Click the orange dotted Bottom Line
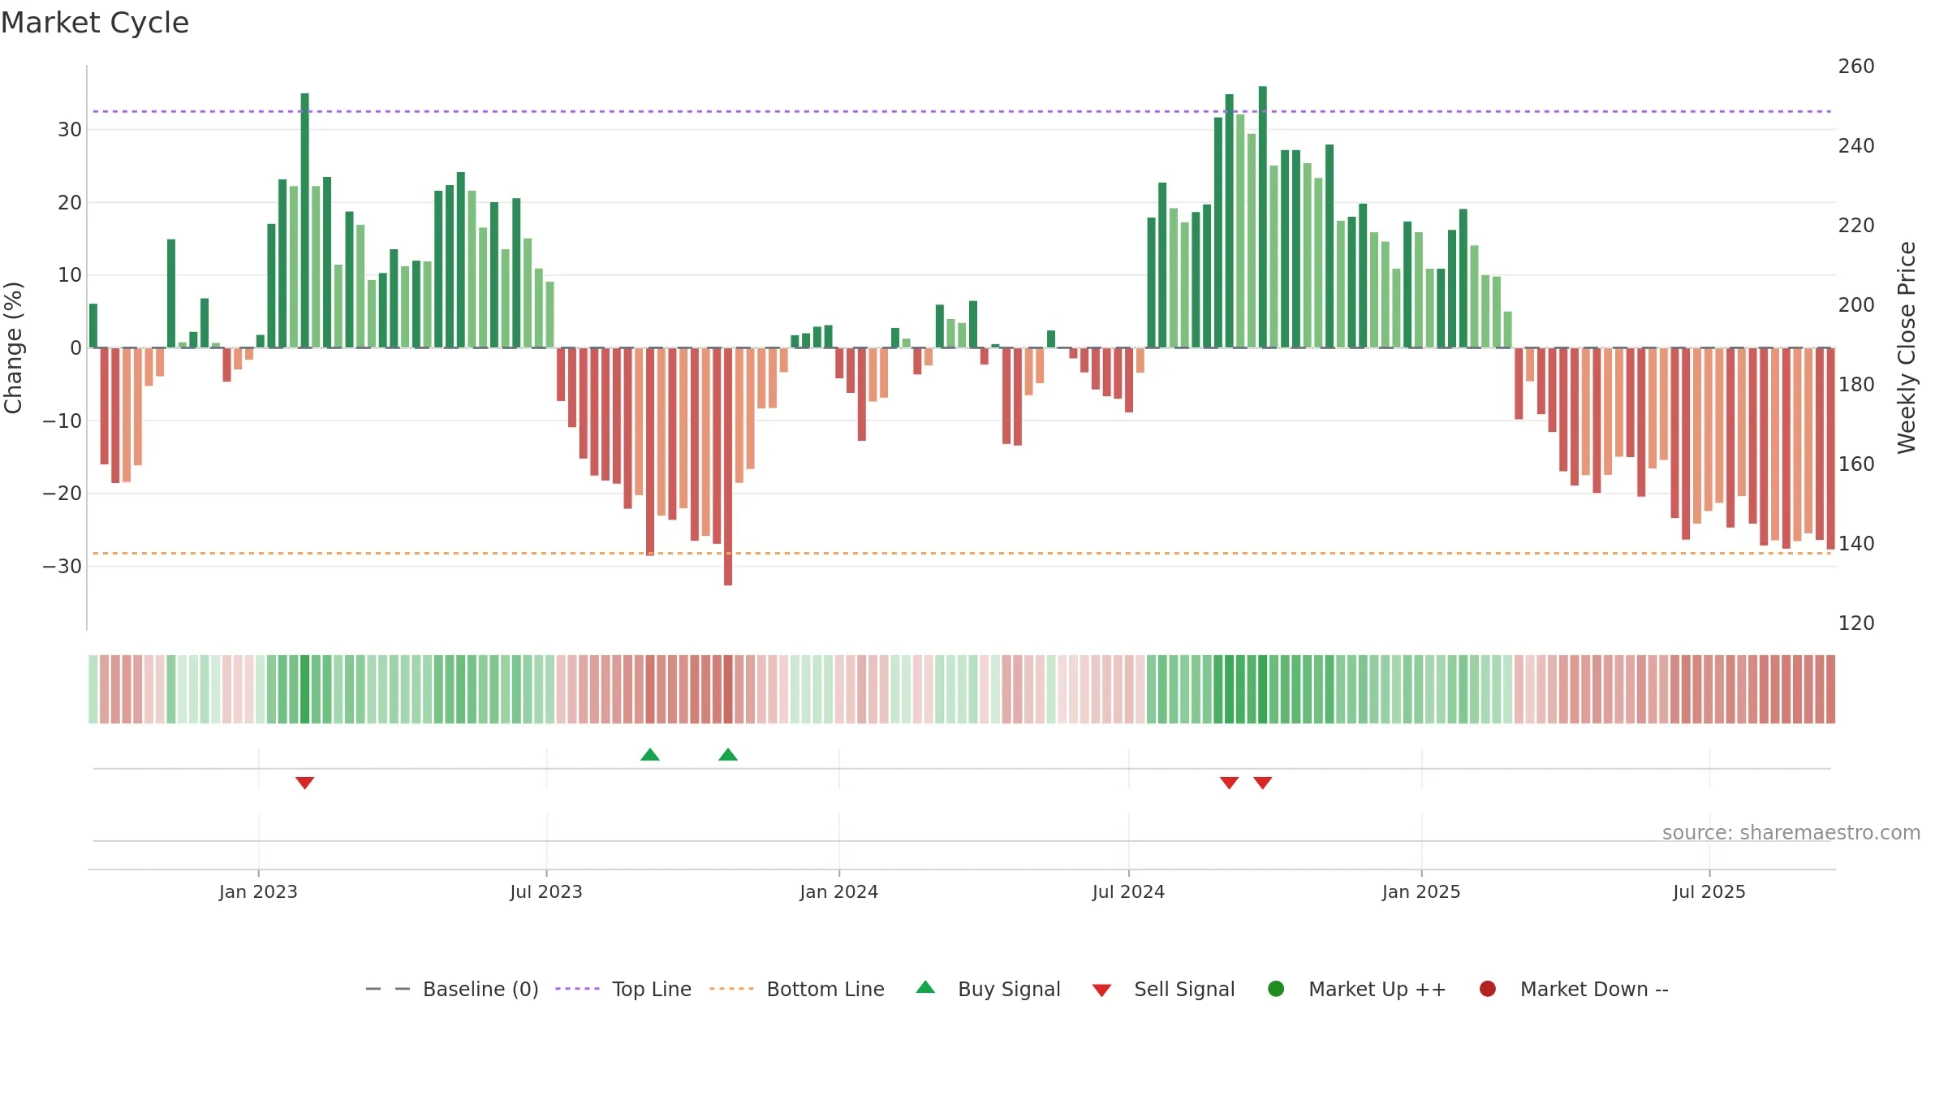 962,554
